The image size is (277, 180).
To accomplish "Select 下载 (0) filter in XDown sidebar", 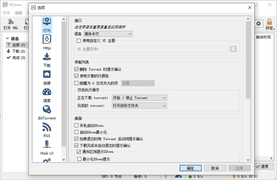I will pos(16,51).
